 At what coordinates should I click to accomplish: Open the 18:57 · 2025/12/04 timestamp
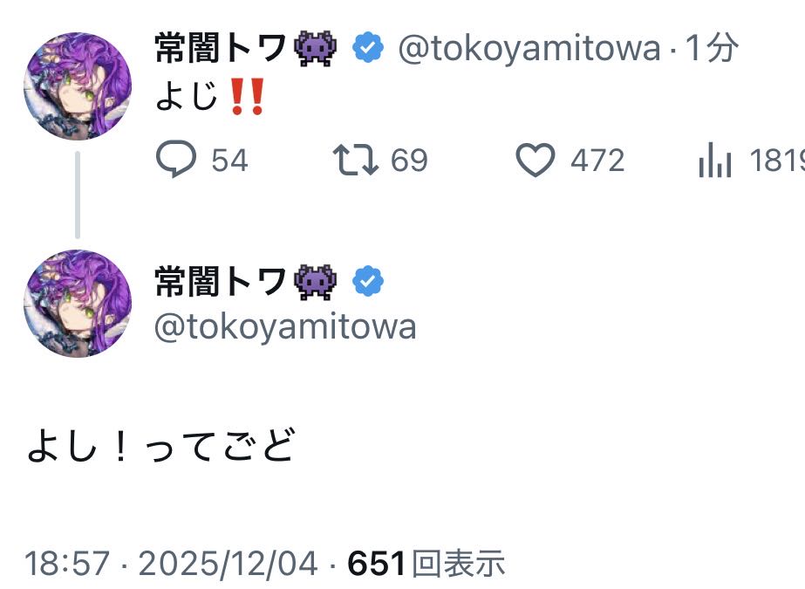tap(171, 564)
